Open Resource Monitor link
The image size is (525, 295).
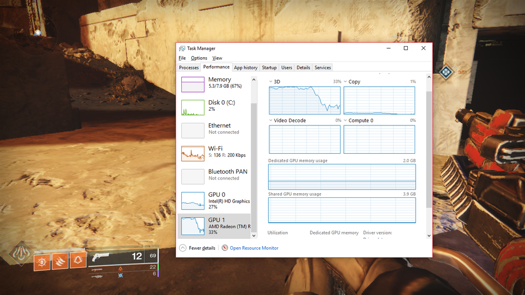254,248
